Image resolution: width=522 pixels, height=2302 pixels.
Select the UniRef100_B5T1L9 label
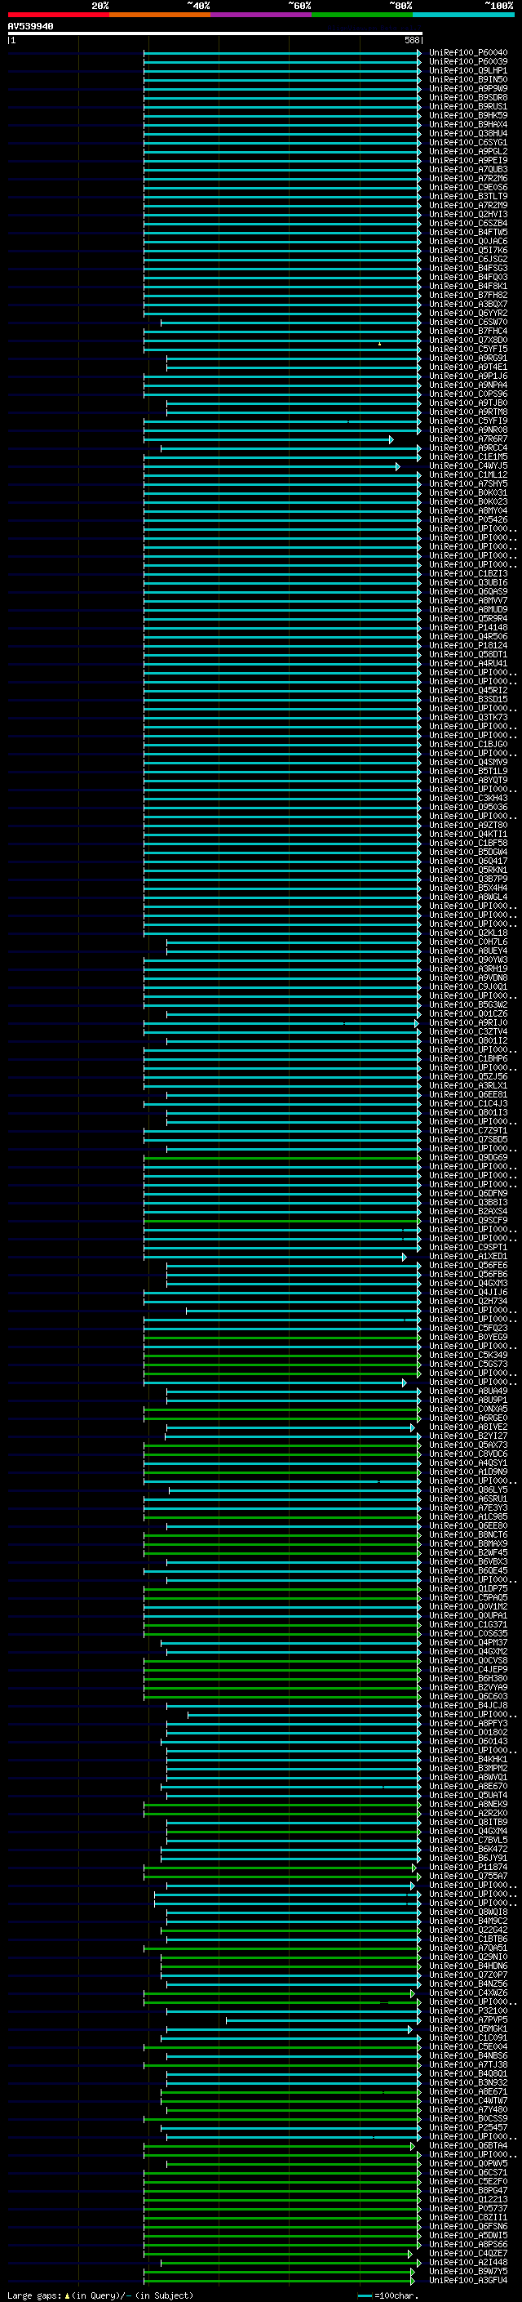[x=467, y=771]
